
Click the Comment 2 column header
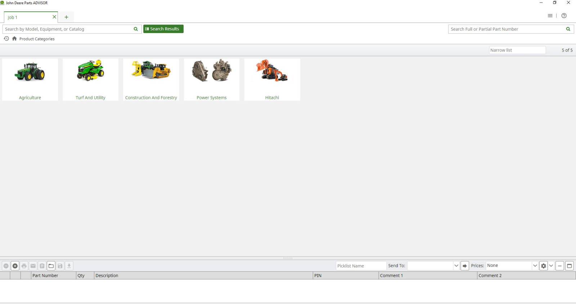pos(526,275)
